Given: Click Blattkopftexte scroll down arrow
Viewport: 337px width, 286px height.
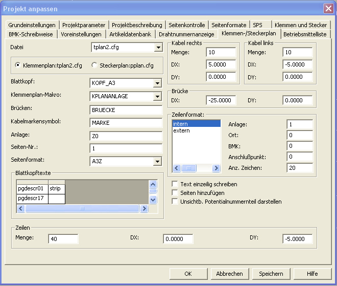Looking at the screenshot, I should 153,200.
